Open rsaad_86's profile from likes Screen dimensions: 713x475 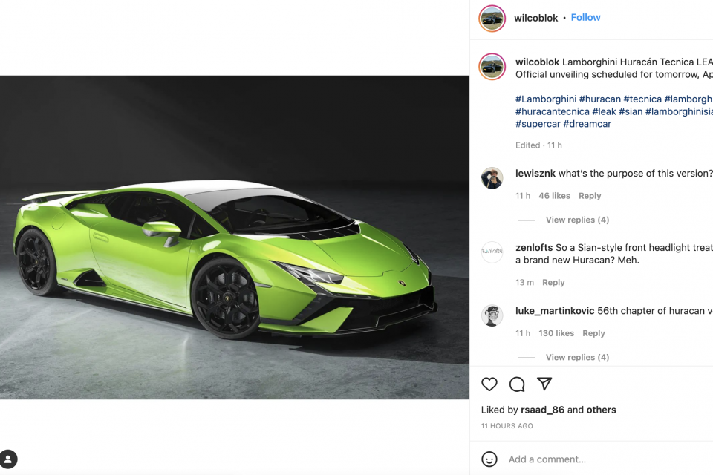[542, 410]
